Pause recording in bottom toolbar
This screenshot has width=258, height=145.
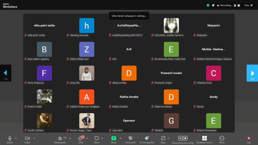pyautogui.click(x=180, y=138)
